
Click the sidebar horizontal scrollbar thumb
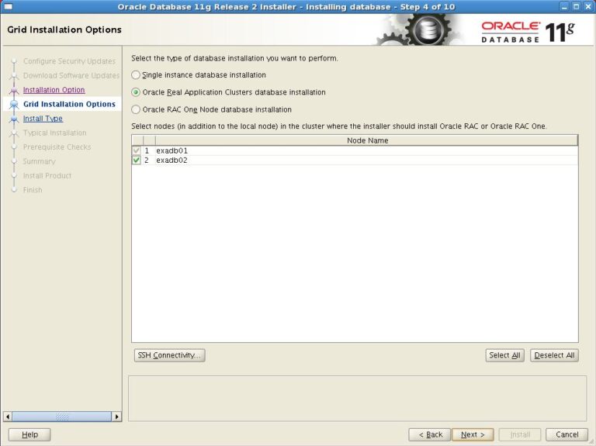click(62, 417)
